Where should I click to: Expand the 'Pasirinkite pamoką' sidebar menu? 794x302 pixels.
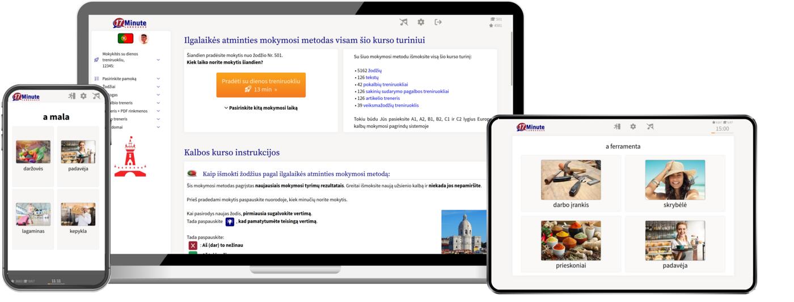click(158, 79)
